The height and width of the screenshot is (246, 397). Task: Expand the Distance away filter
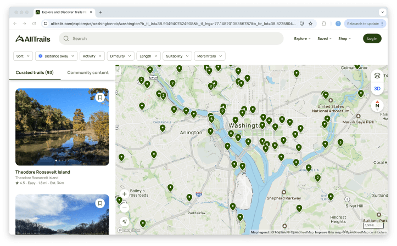point(56,56)
